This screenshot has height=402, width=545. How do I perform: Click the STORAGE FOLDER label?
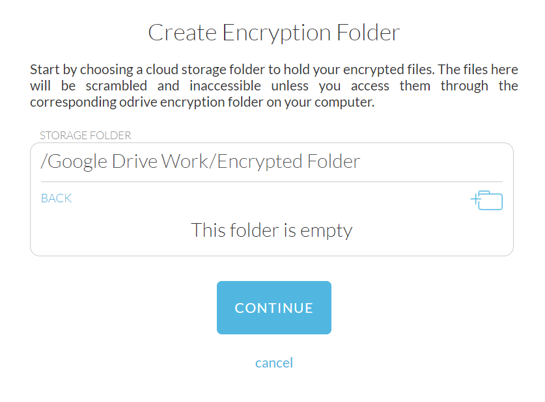click(85, 135)
